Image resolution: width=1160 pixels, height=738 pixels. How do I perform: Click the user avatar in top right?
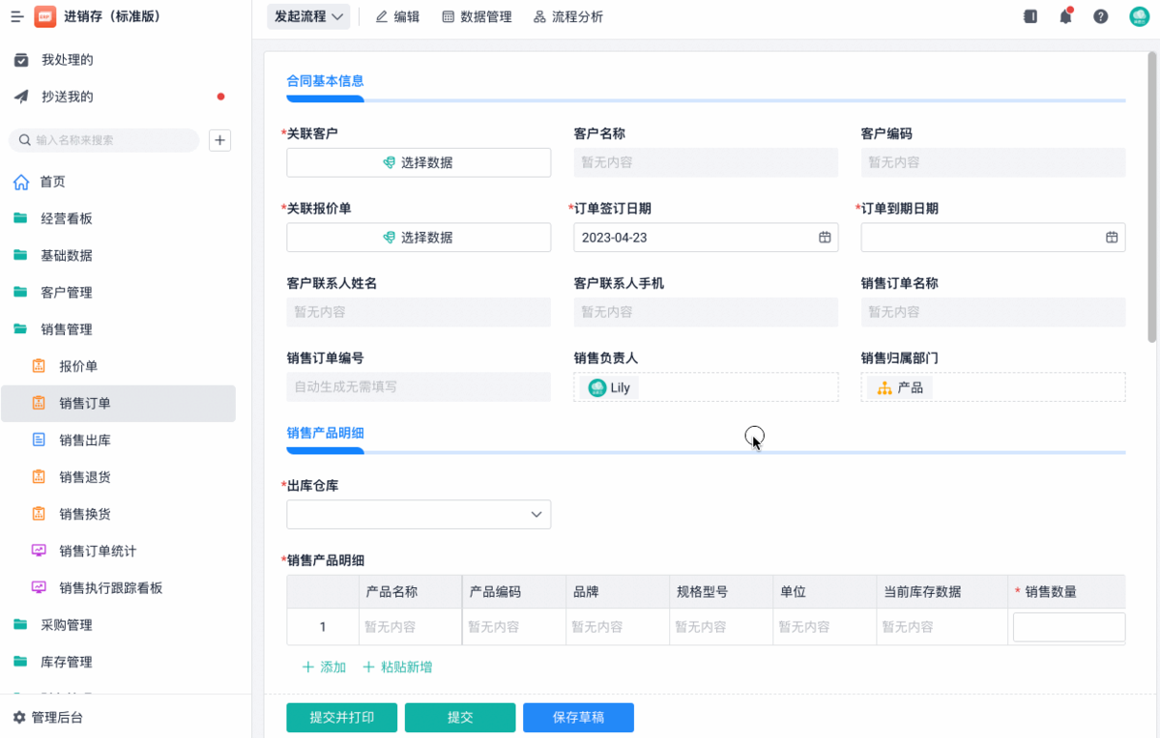pyautogui.click(x=1139, y=16)
